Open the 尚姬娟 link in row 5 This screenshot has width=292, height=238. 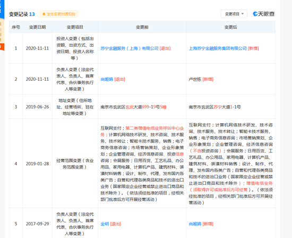tap(195, 224)
